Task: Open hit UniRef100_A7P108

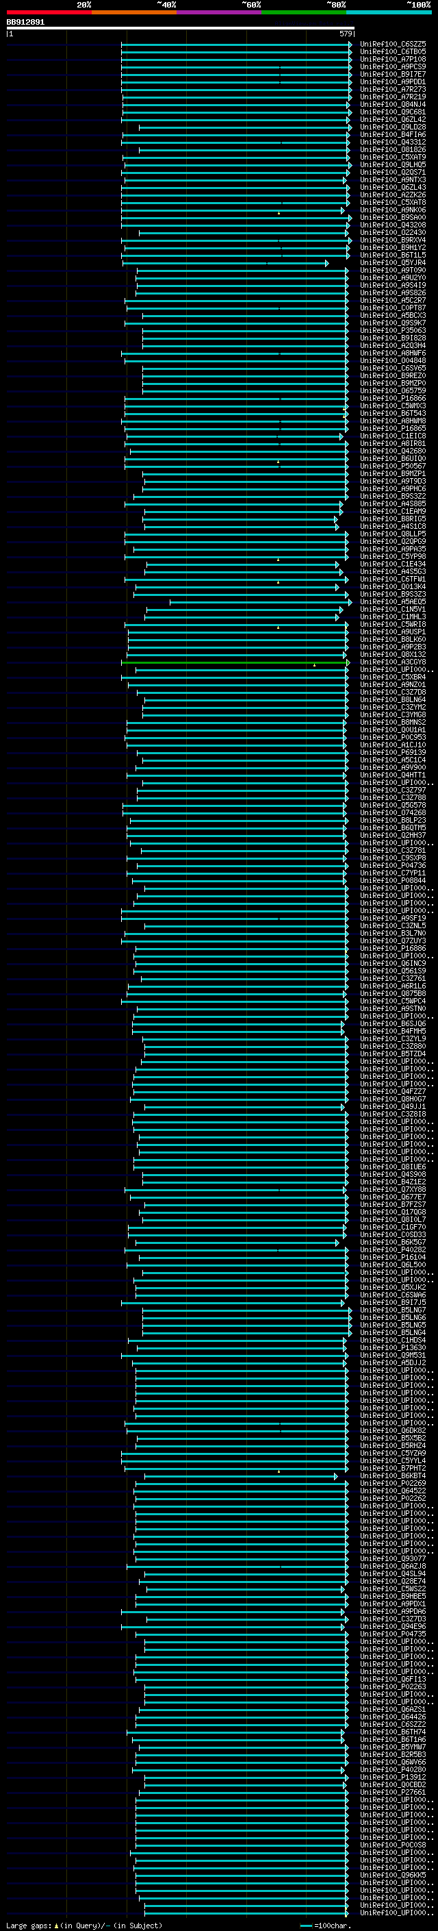Action: pyautogui.click(x=393, y=59)
